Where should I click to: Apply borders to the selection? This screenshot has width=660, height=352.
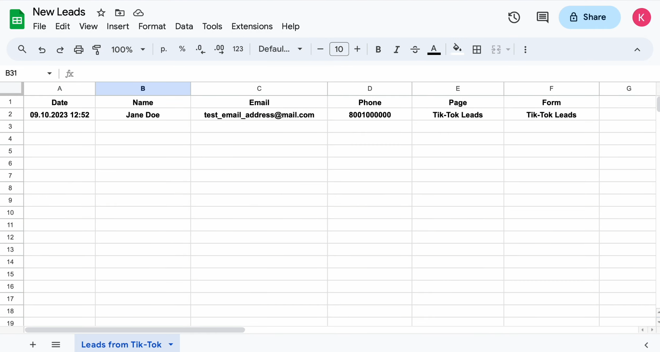[477, 49]
